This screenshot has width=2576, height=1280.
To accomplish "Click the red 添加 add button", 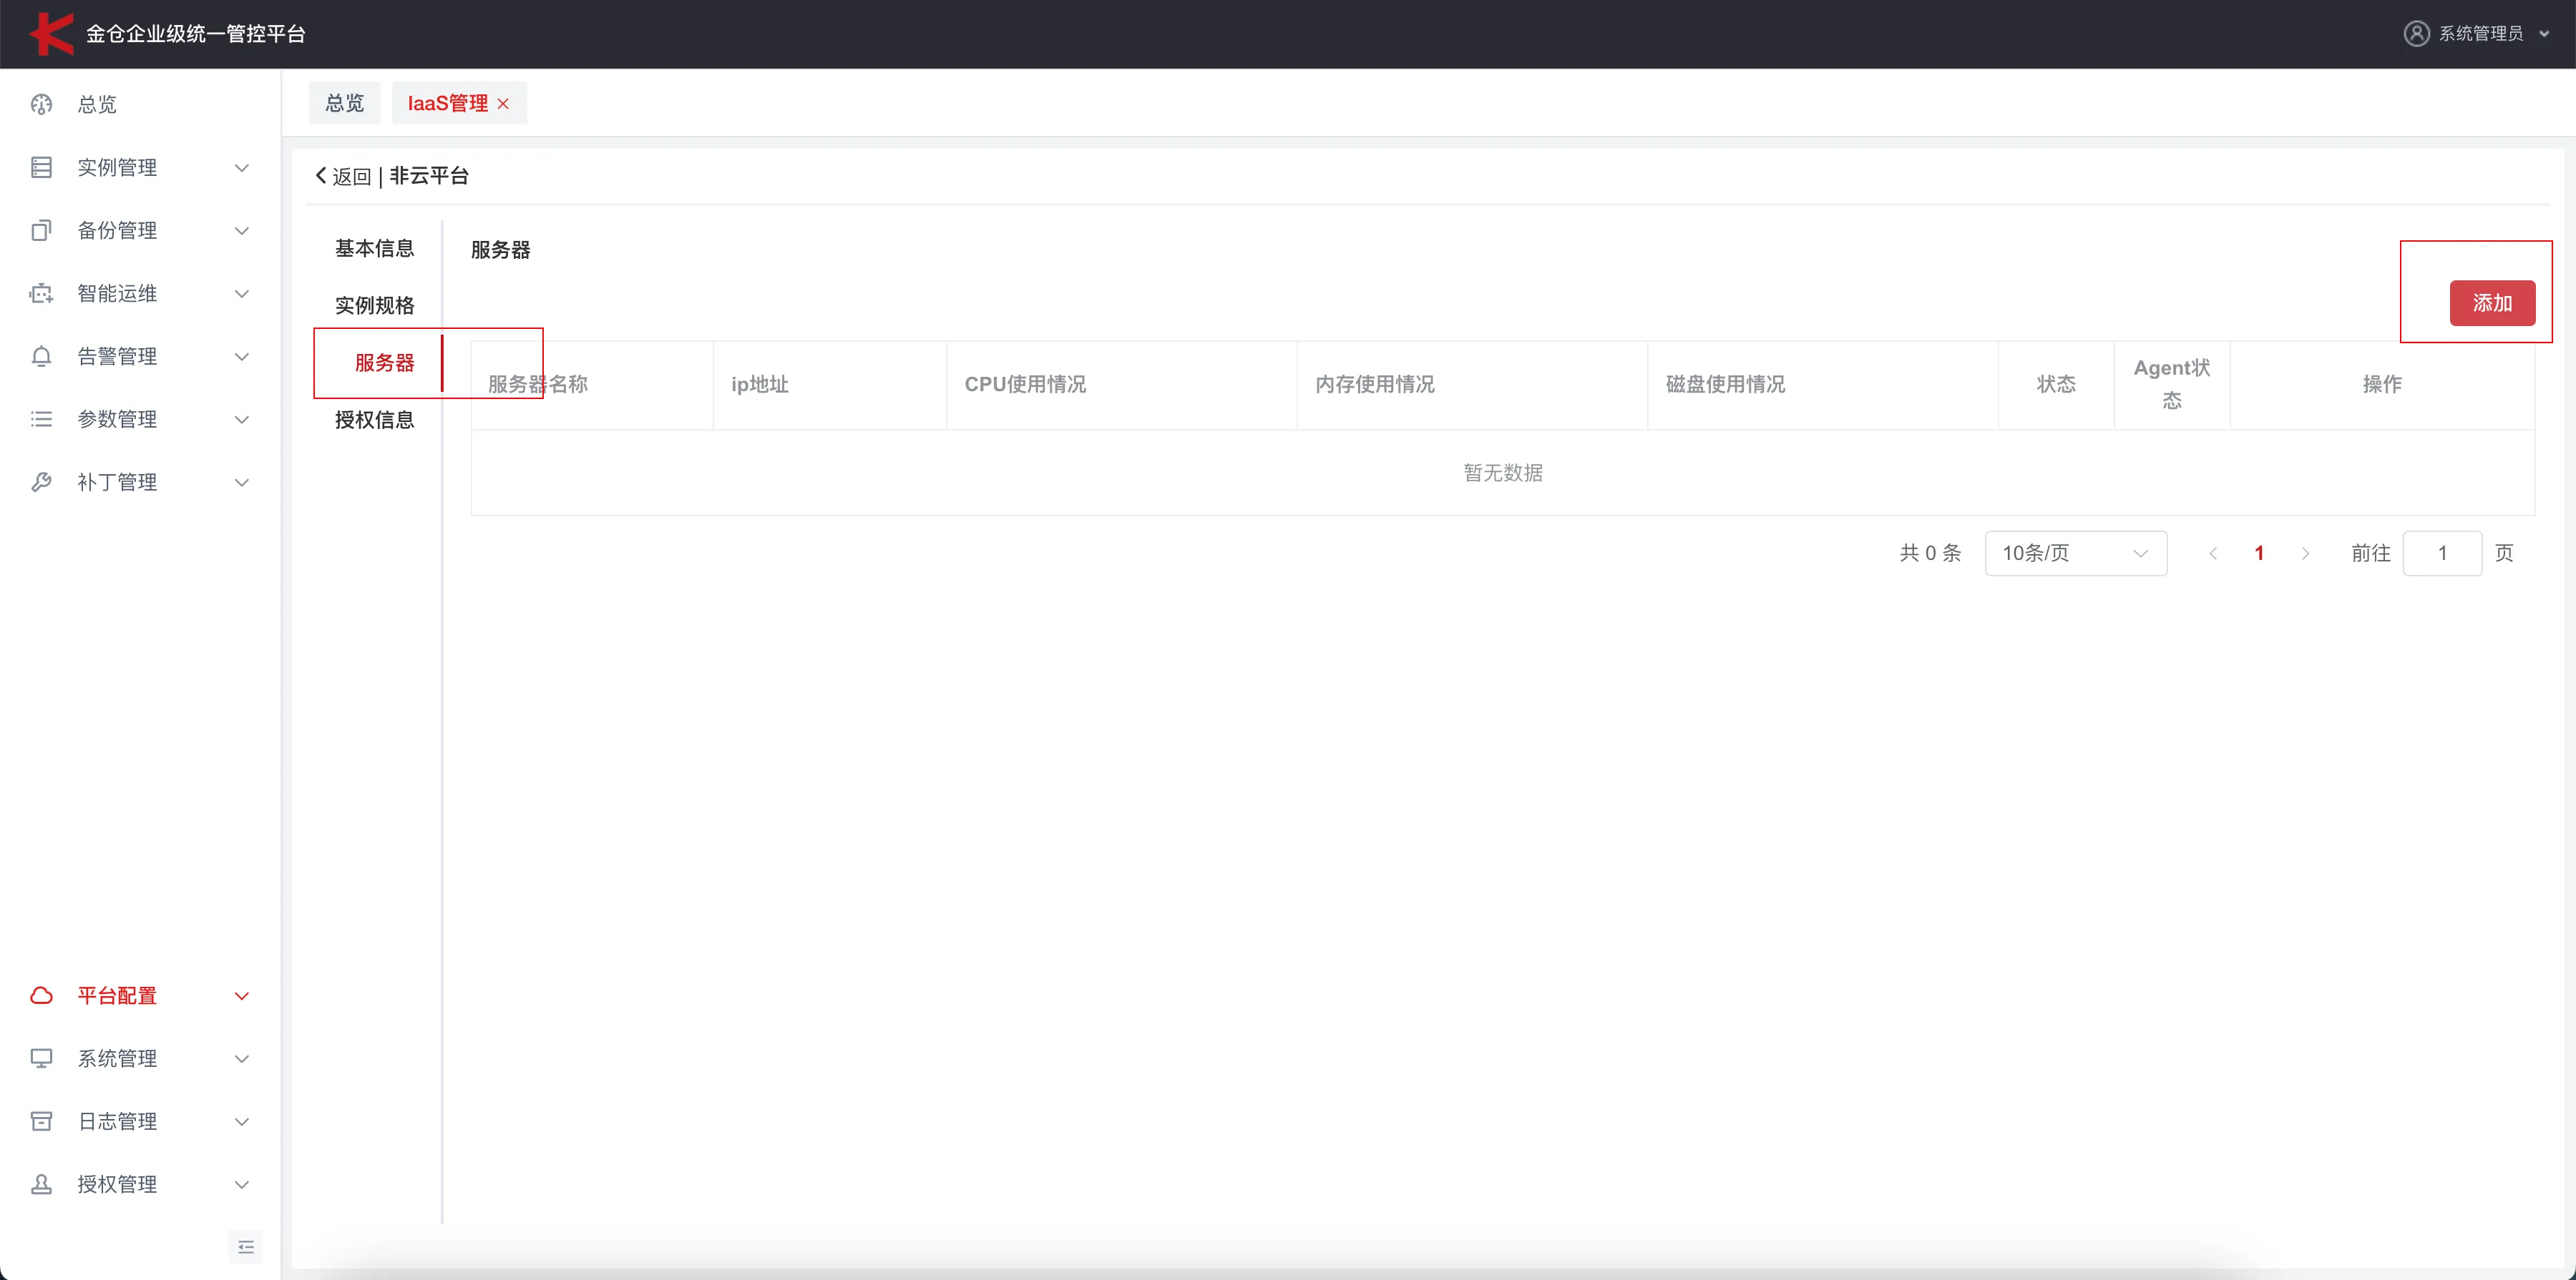I will 2493,302.
